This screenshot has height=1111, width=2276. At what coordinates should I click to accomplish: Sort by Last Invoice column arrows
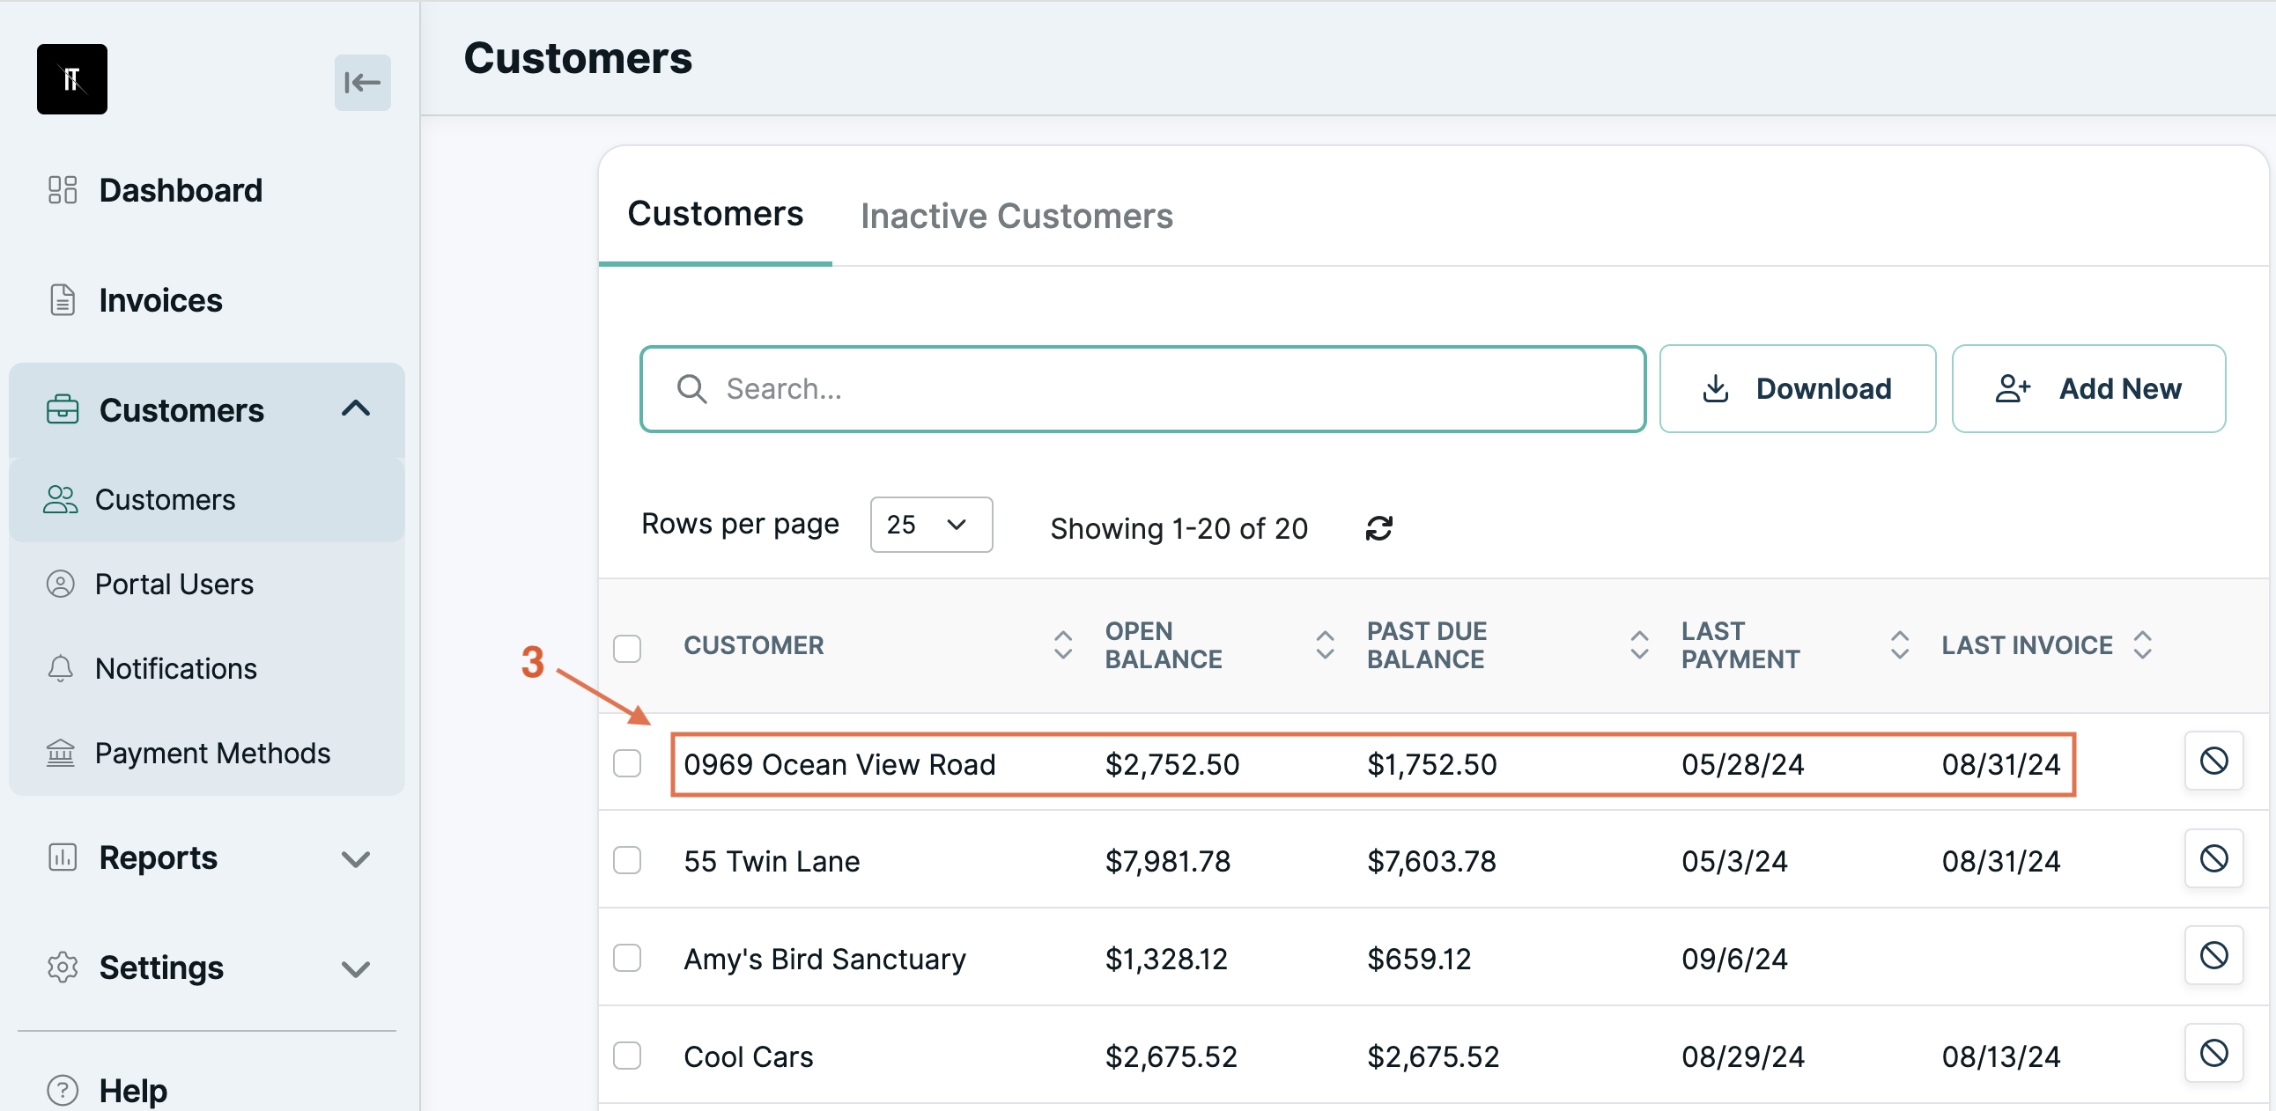[2142, 645]
